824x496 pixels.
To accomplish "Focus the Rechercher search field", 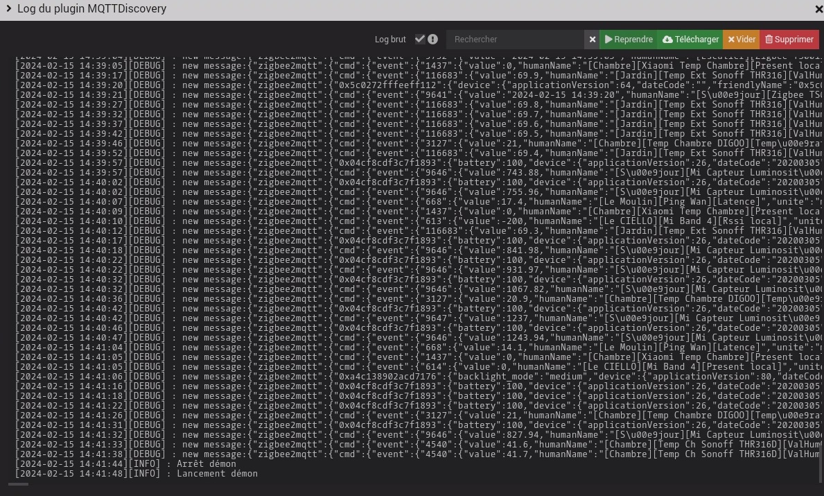I will pos(515,40).
